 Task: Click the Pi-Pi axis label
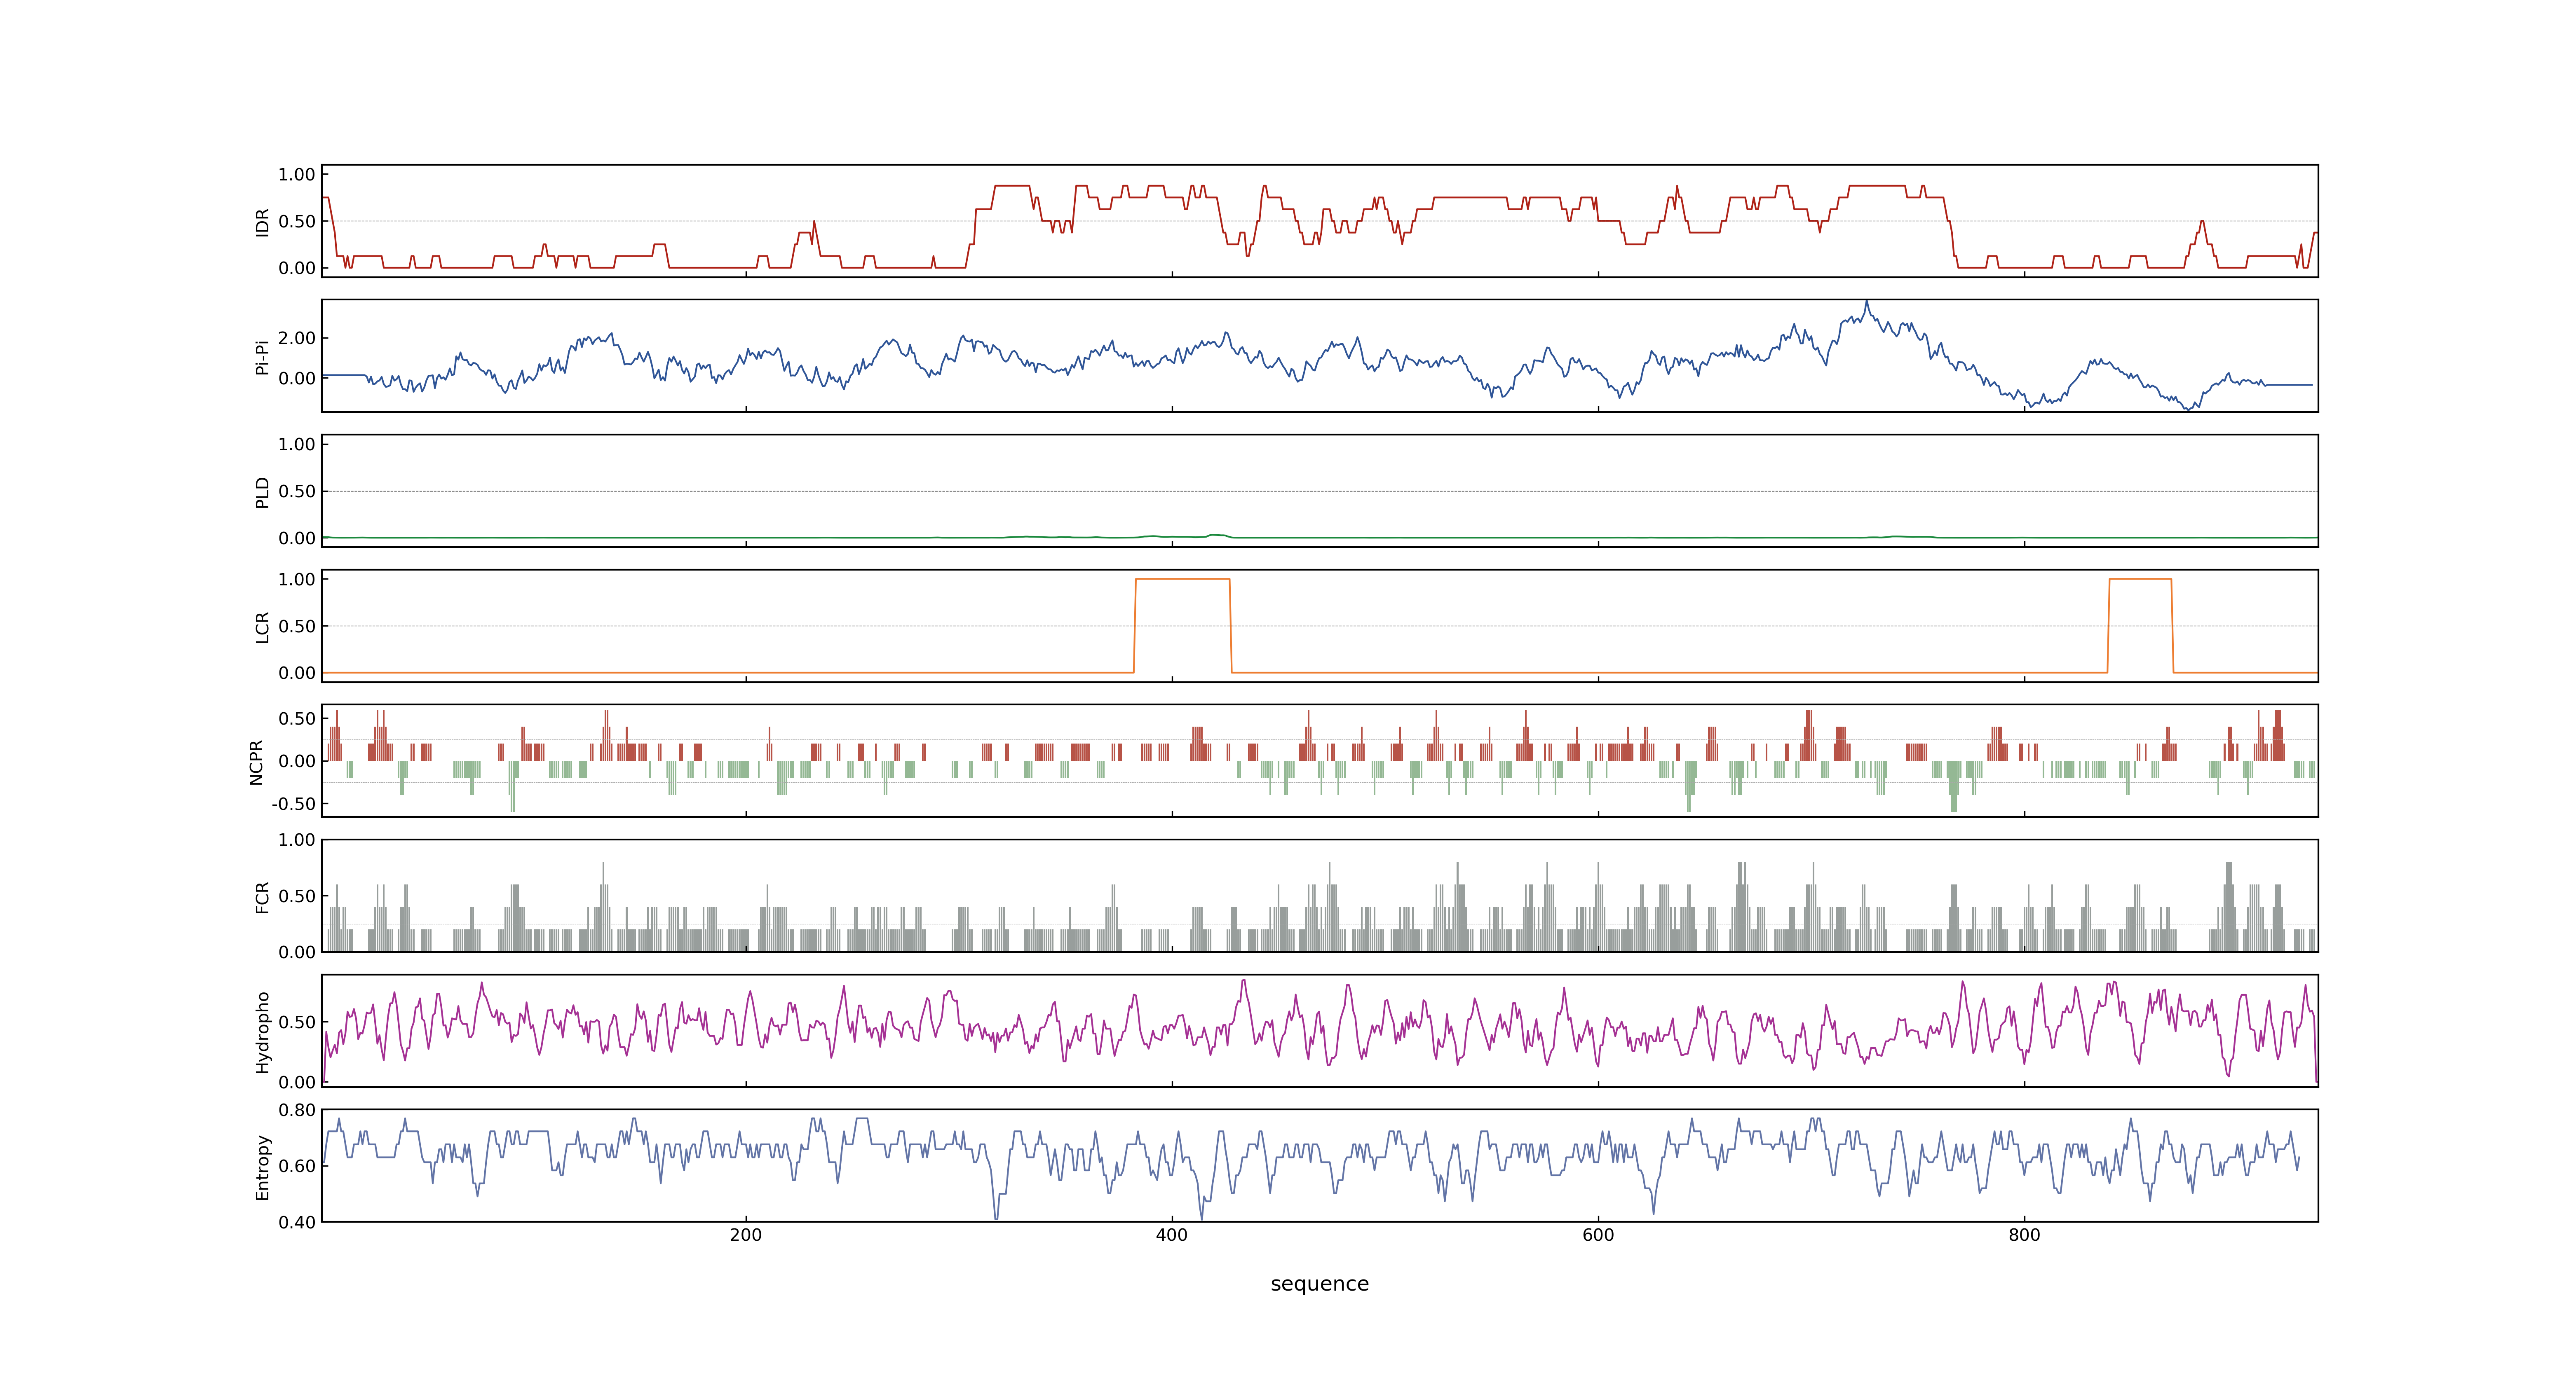click(262, 357)
